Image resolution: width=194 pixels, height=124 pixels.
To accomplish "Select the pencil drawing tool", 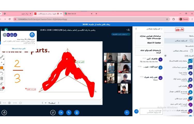I will [x=2, y=57].
